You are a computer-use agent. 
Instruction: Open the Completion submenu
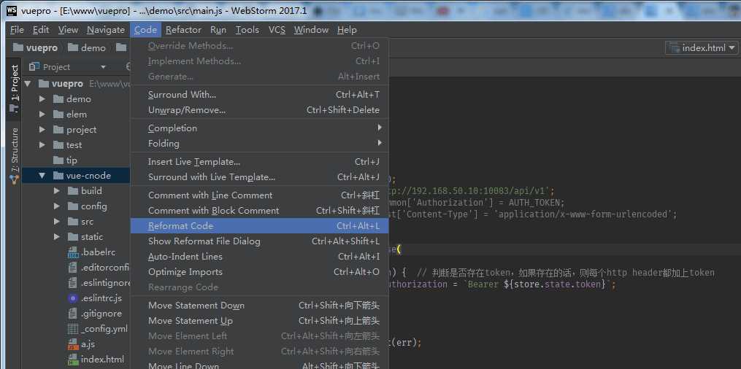pos(259,128)
